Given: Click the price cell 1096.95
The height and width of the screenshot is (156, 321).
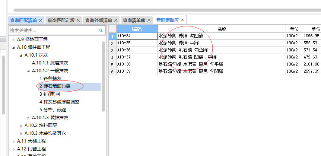Looking at the screenshot, I should [312, 36].
